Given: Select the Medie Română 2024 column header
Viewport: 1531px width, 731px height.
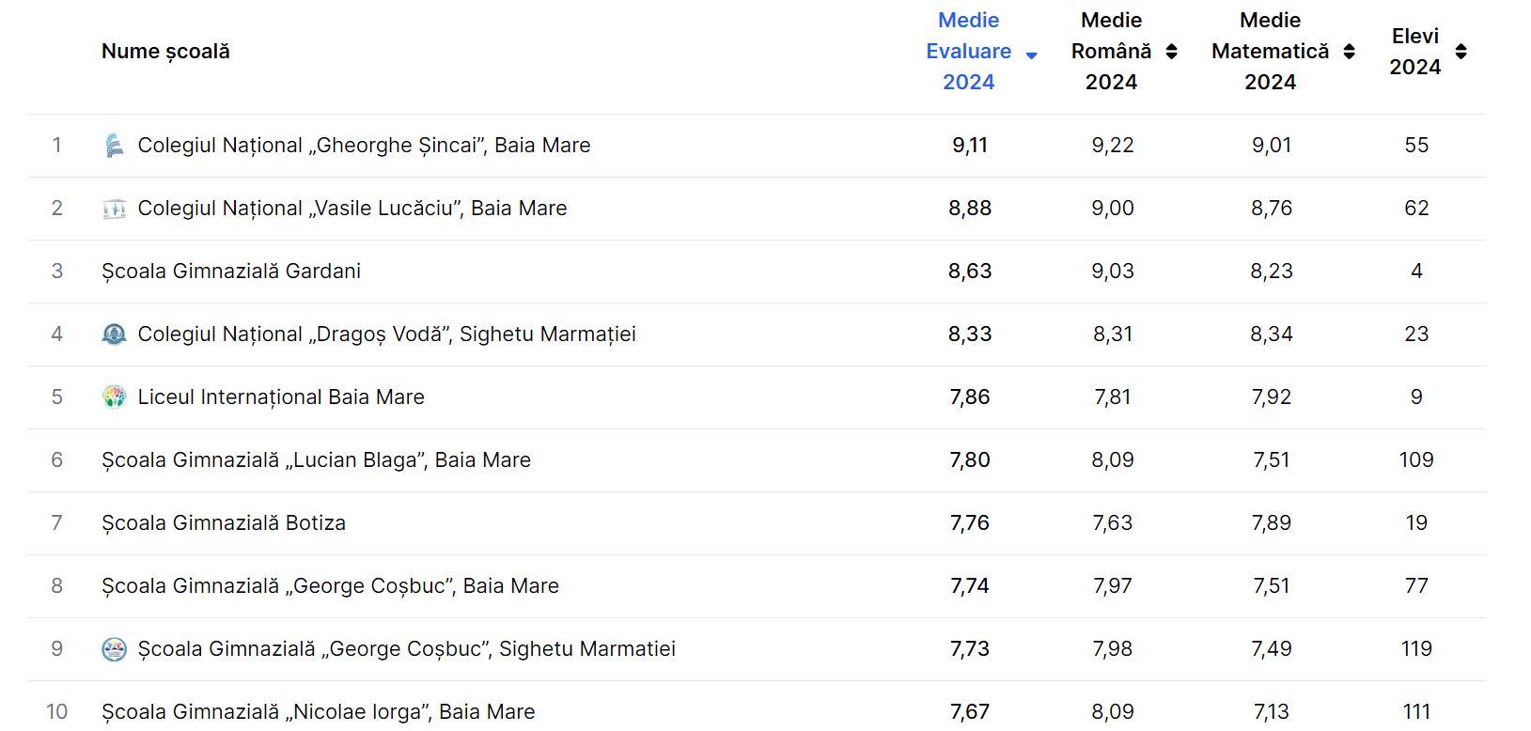Looking at the screenshot, I should (x=1111, y=52).
